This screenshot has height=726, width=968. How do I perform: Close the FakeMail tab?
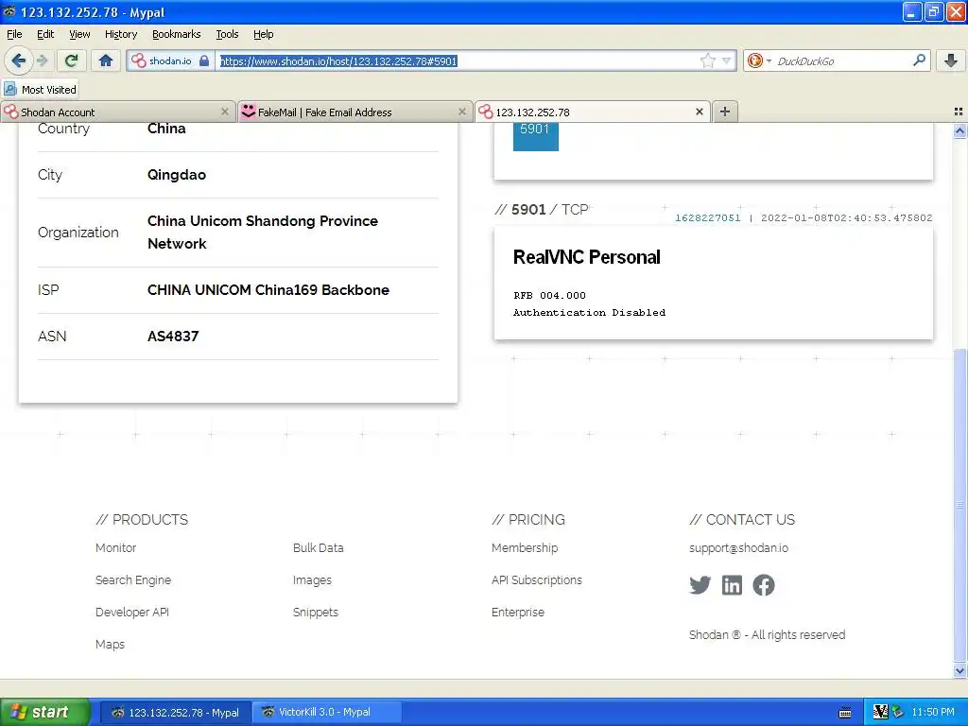point(461,112)
